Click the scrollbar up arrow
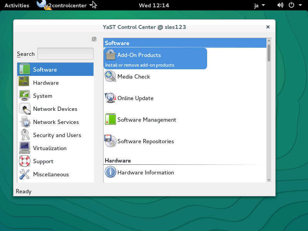Image resolution: width=308 pixels, height=231 pixels. point(269,41)
